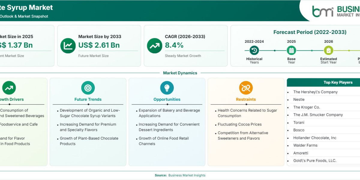Click the 2025 timeline label

coord(291,42)
